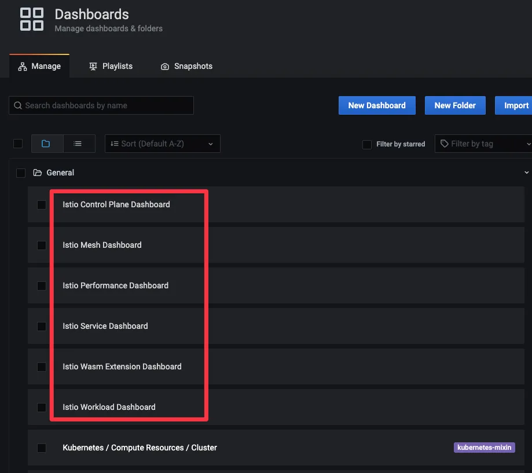The height and width of the screenshot is (473, 532).
Task: Open the Filter by tag dropdown
Action: tap(483, 144)
